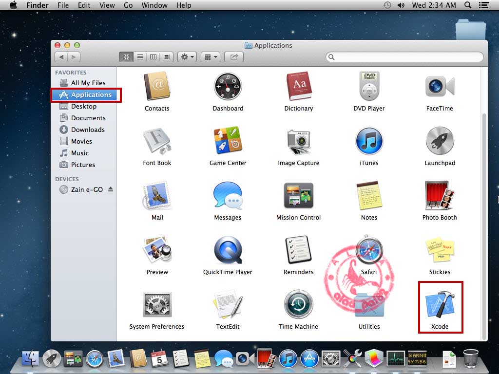Select System Preferences in the Applications window
The width and height of the screenshot is (499, 374).
click(157, 305)
